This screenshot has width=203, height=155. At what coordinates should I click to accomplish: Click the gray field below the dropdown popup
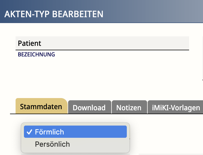coord(75,154)
